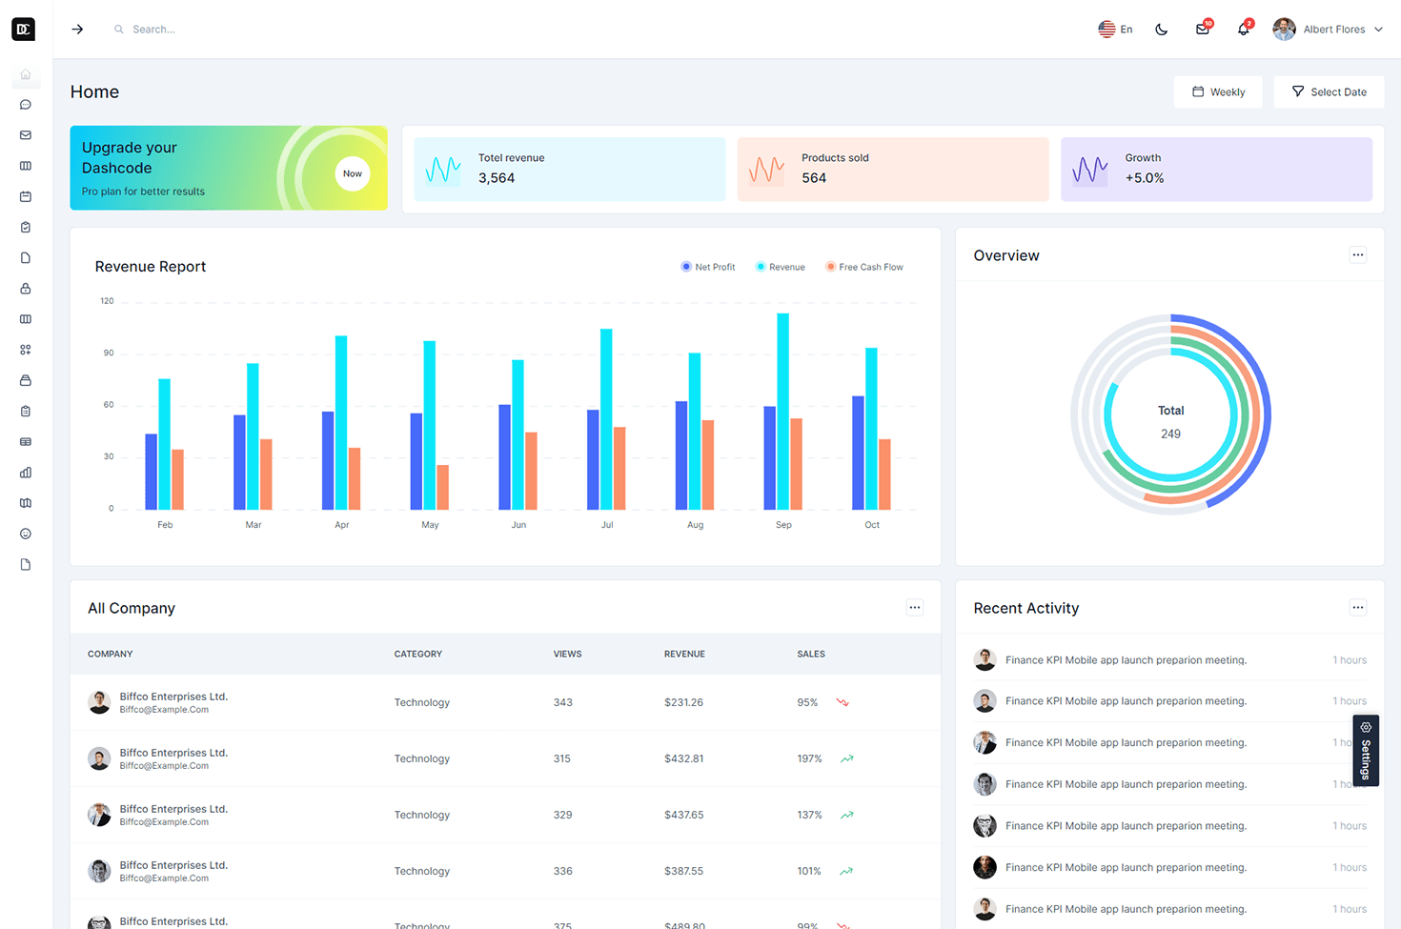Click the upward trend icon beside 101% sales
Screen dimensions: 1401x929
point(846,871)
